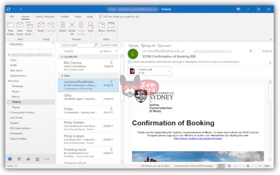The image size is (280, 175).
Task: Open the File menu
Action: [x=11, y=16]
